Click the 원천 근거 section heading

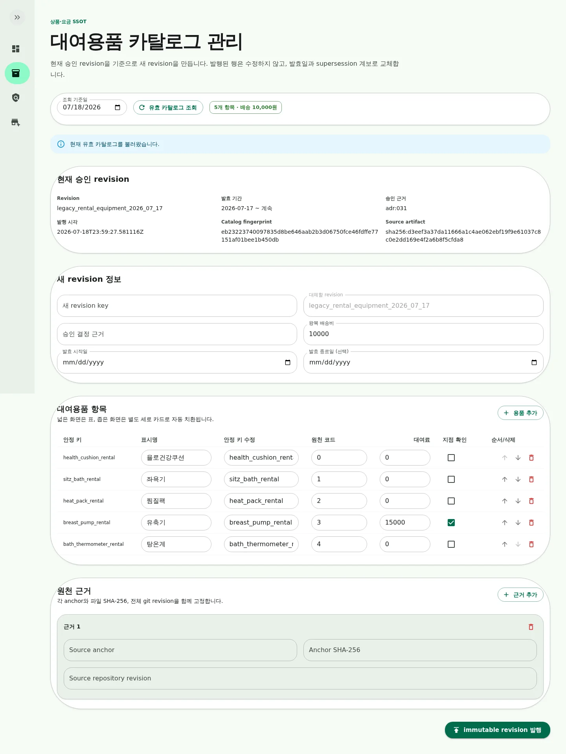point(74,591)
